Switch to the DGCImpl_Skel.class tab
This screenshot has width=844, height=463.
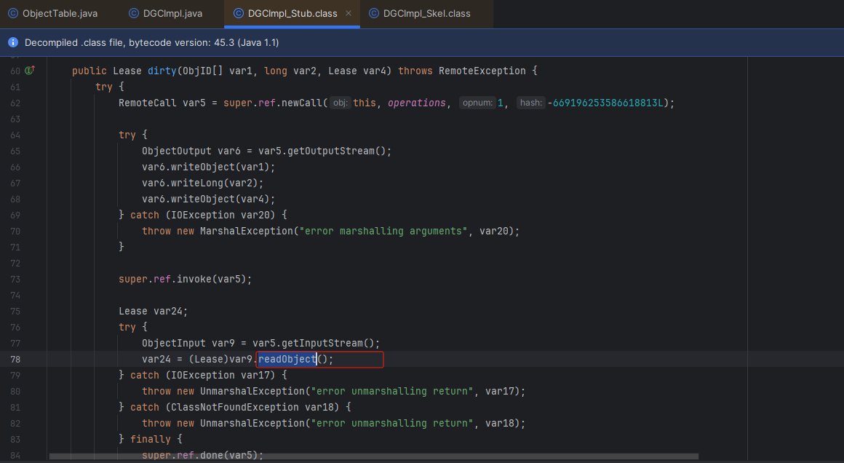click(x=428, y=14)
